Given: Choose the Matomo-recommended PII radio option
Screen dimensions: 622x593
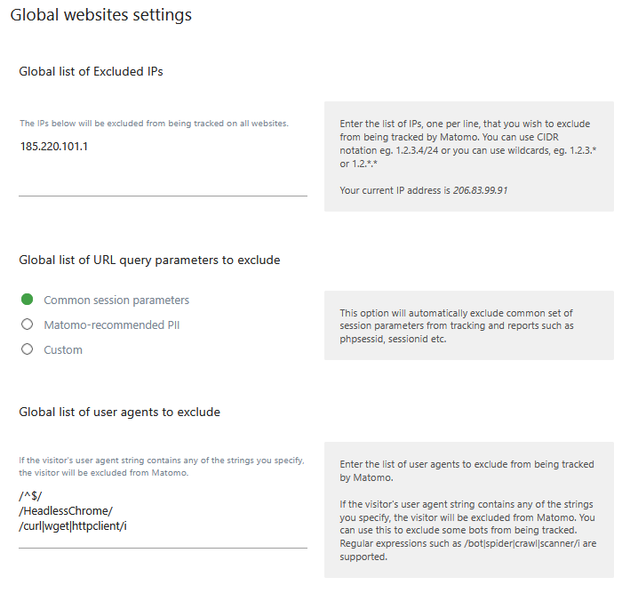Looking at the screenshot, I should coord(27,325).
